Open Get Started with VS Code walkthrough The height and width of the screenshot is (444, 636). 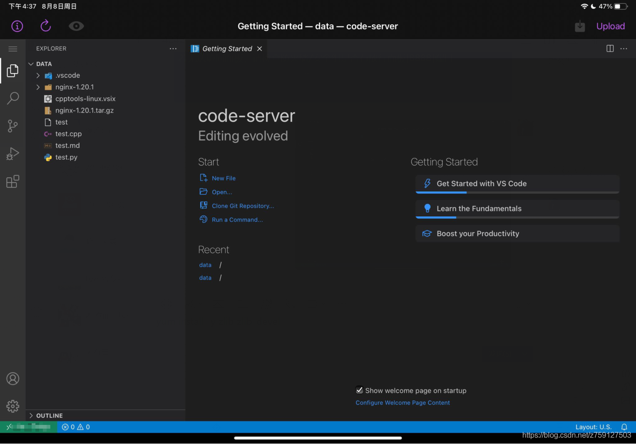coord(517,184)
